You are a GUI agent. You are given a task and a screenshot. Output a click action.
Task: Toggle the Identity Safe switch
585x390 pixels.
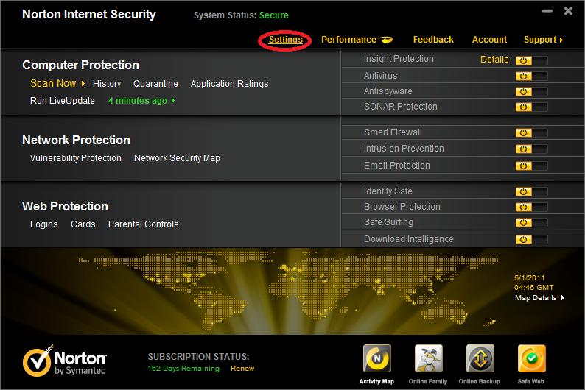[x=531, y=192]
